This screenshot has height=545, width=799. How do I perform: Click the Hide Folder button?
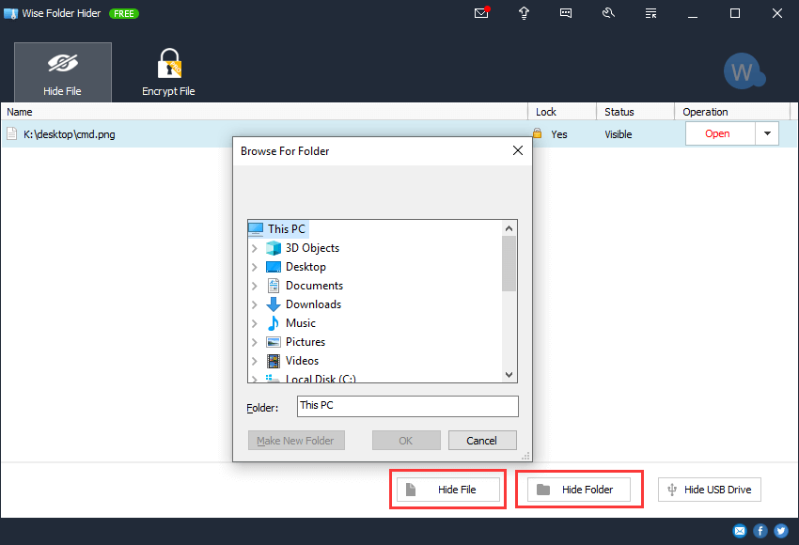579,490
